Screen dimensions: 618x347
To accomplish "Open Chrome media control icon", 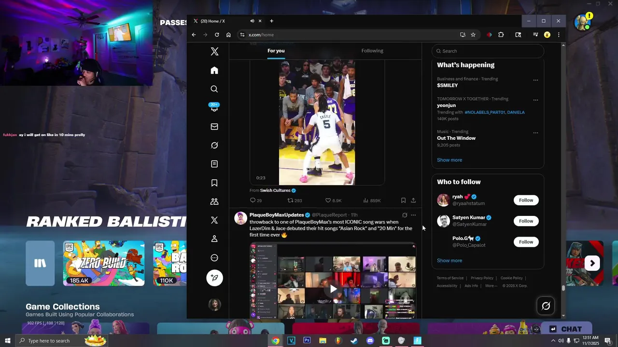I will 535,35.
